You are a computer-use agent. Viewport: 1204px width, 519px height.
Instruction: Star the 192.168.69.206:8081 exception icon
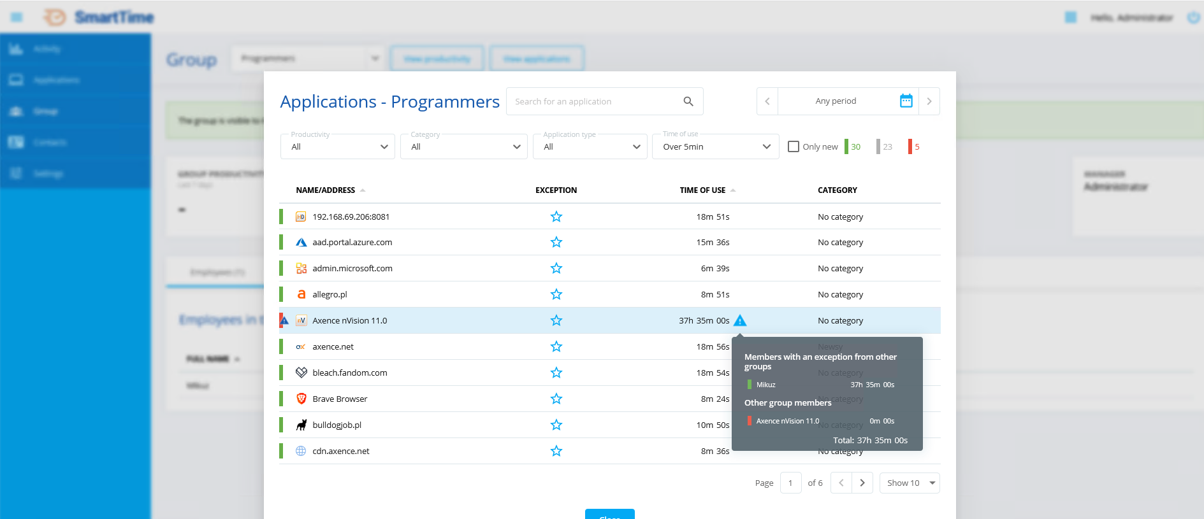tap(556, 217)
